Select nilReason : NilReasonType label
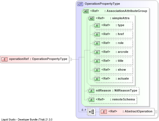The width and height of the screenshot is (159, 121). [x=117, y=90]
